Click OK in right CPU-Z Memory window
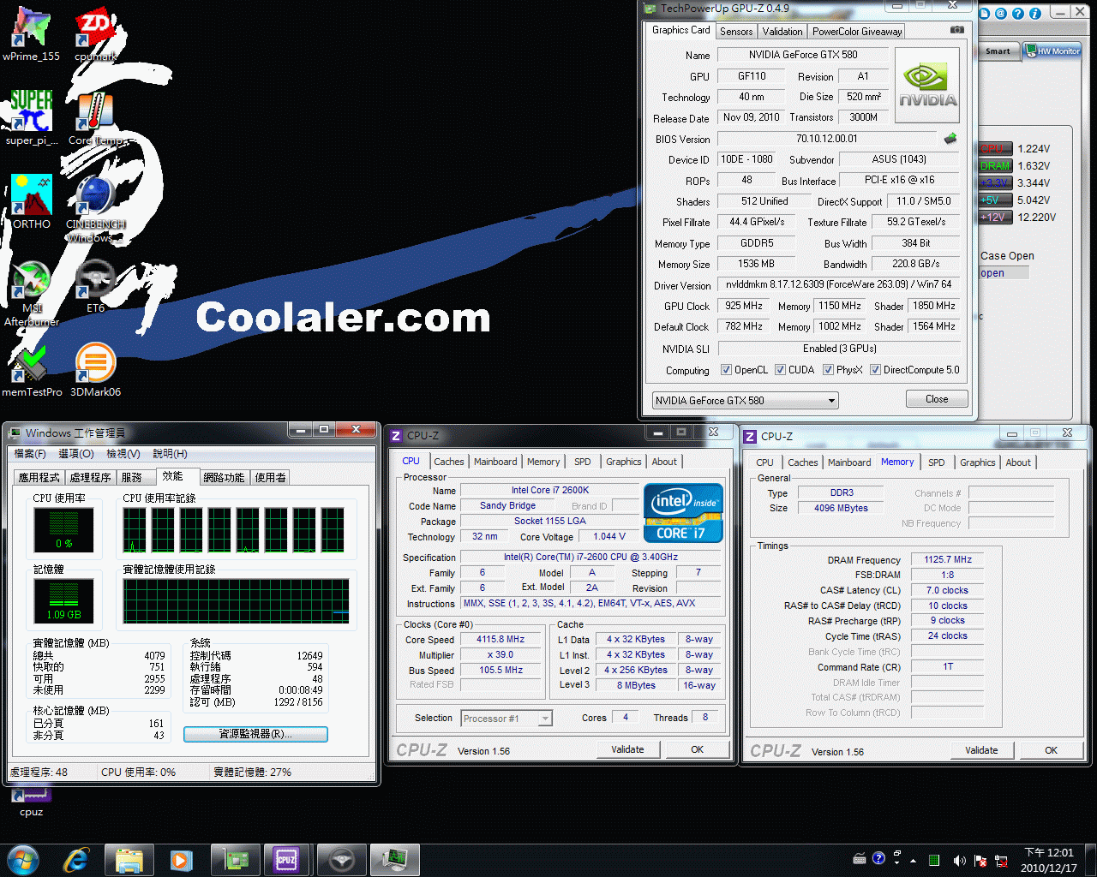 (x=1051, y=750)
